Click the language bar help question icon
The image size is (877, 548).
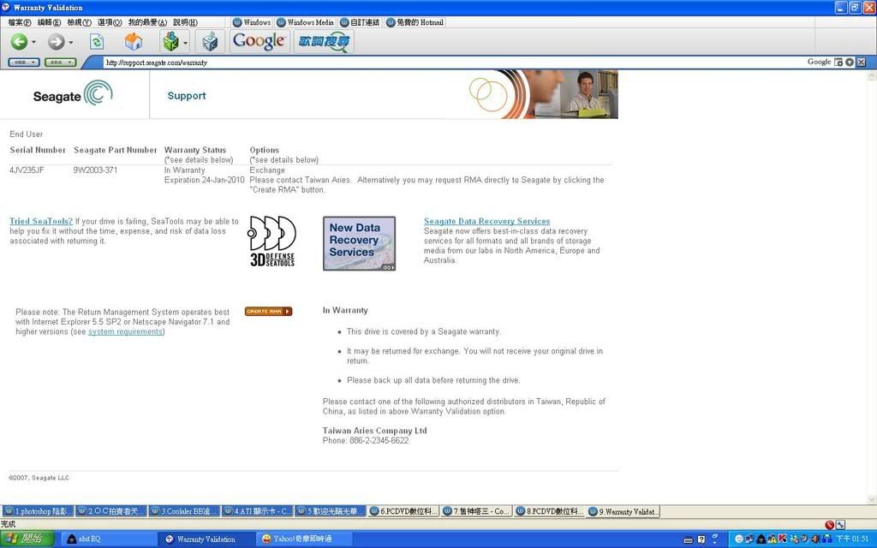pyautogui.click(x=701, y=539)
